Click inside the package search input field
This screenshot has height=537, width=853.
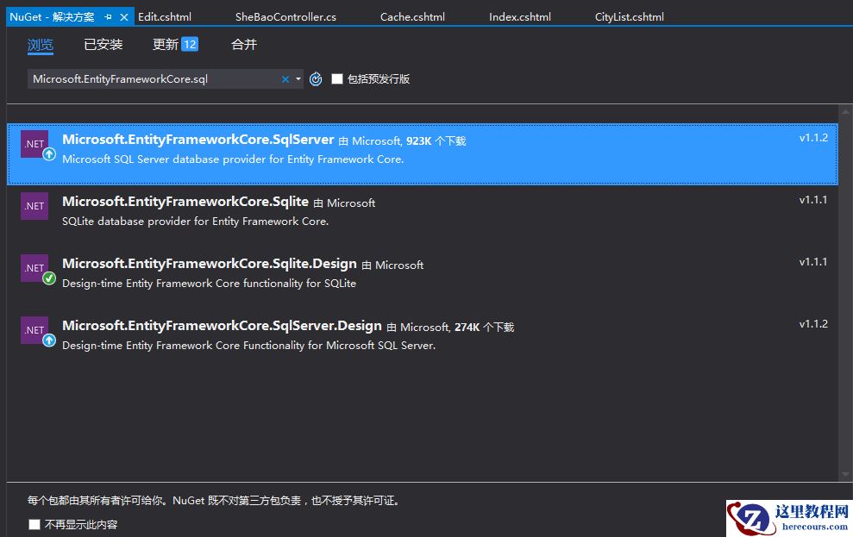coord(155,78)
